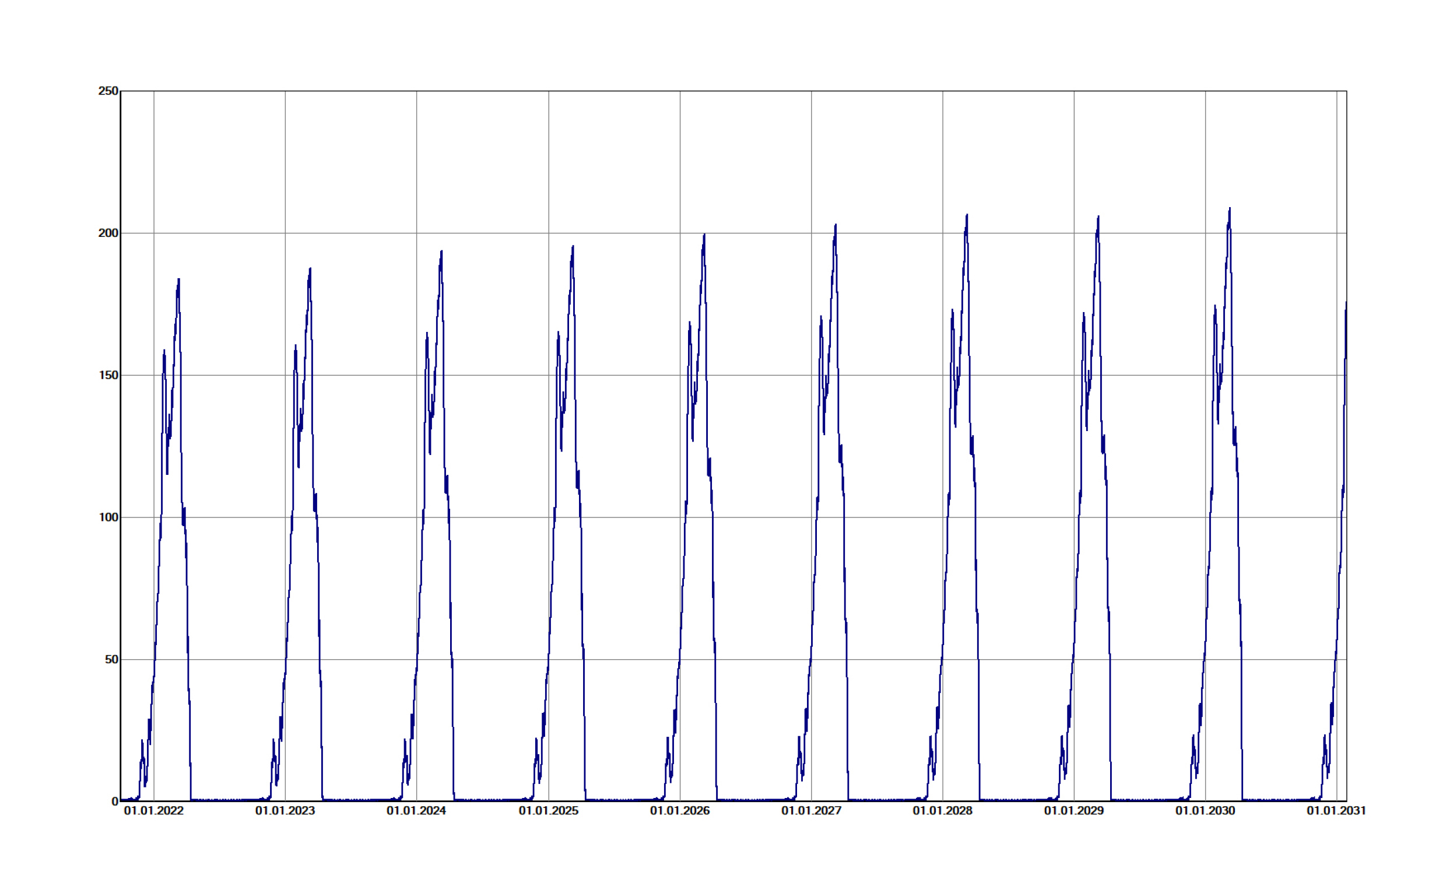1446x896 pixels.
Task: Select the 01.01.2026 date label
Action: pos(680,811)
